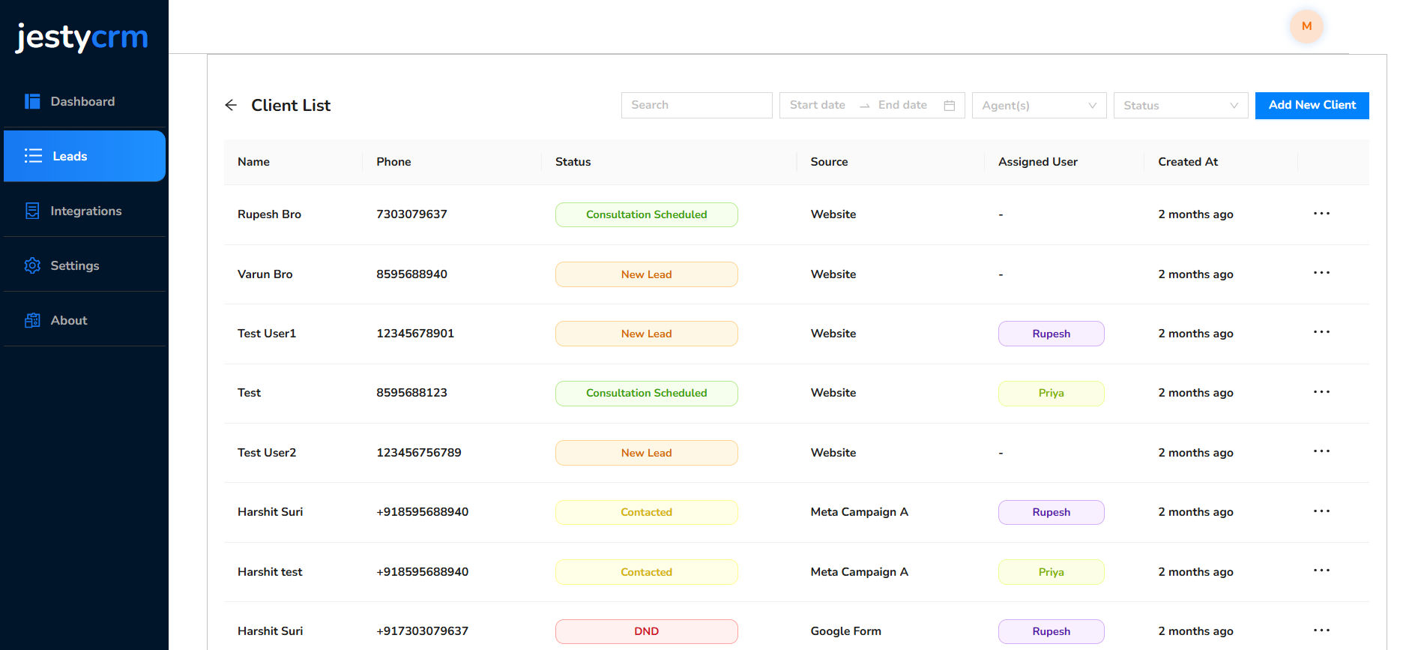Expand the Agent(s) filter dropdown
Viewport: 1424px width, 650px height.
[x=1039, y=106]
